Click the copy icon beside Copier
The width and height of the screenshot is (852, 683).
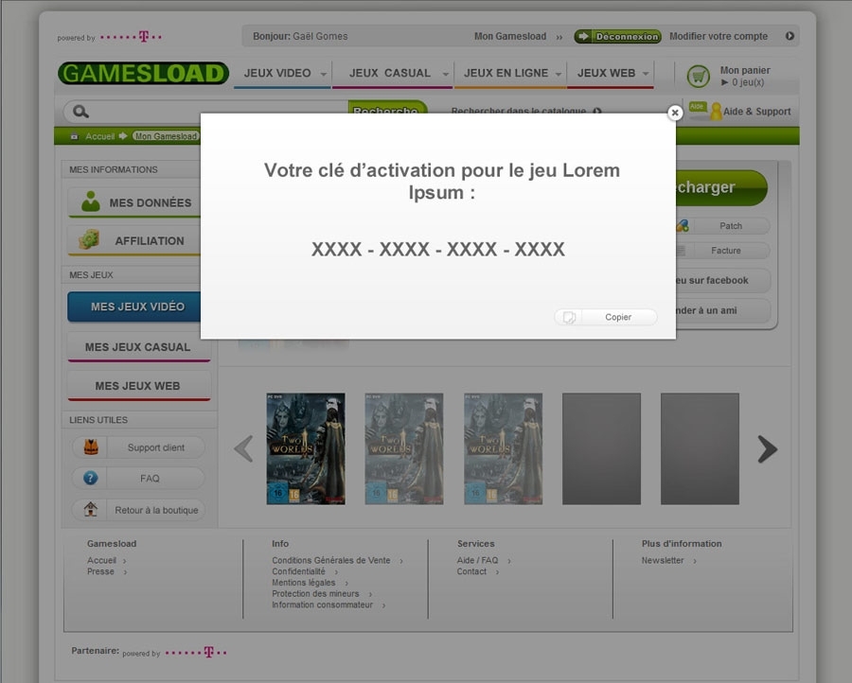click(569, 317)
